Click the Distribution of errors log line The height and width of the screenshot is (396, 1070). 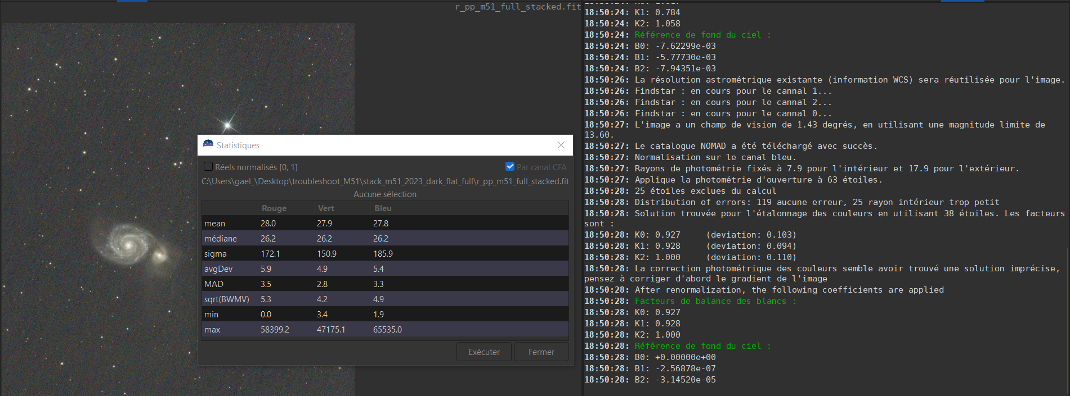point(791,202)
